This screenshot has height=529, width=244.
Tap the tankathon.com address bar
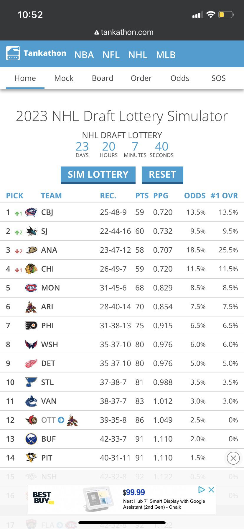pos(124,32)
